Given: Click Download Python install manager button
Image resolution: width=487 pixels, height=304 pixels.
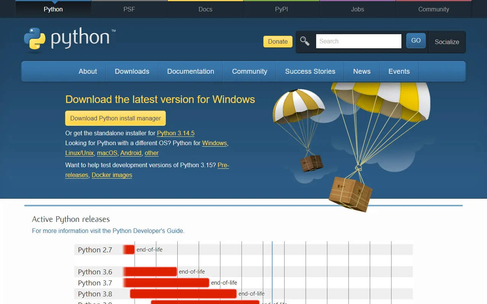Looking at the screenshot, I should pyautogui.click(x=116, y=118).
